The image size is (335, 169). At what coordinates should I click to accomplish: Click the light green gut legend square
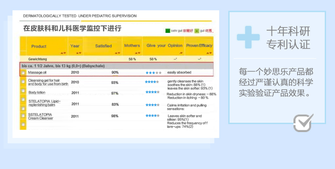(197, 31)
